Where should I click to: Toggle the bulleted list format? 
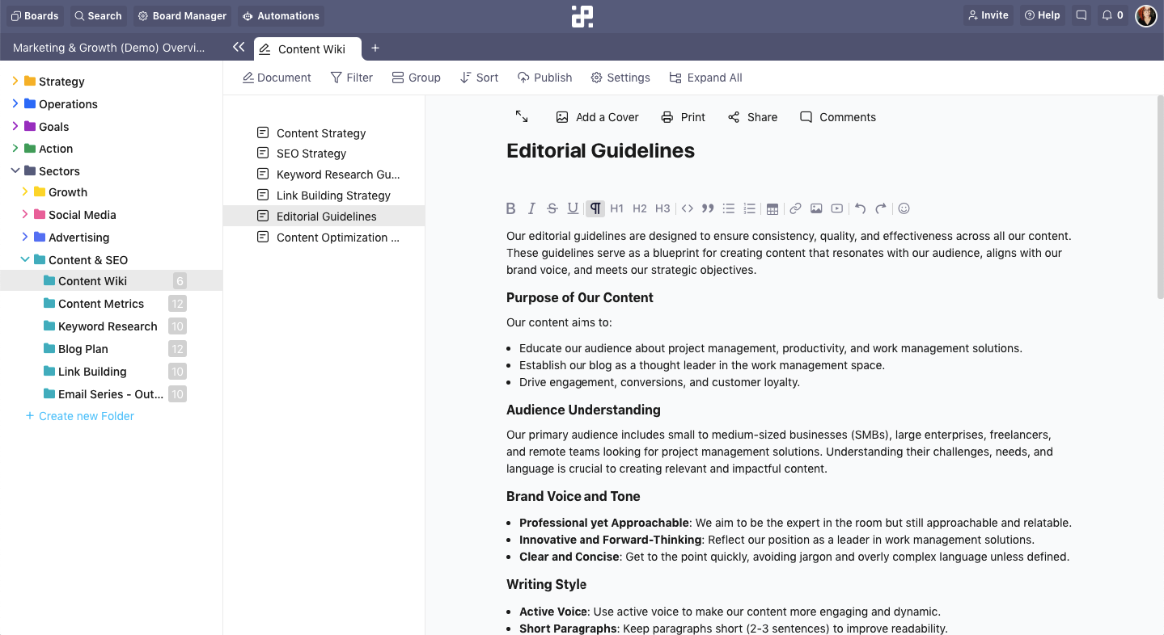point(728,208)
